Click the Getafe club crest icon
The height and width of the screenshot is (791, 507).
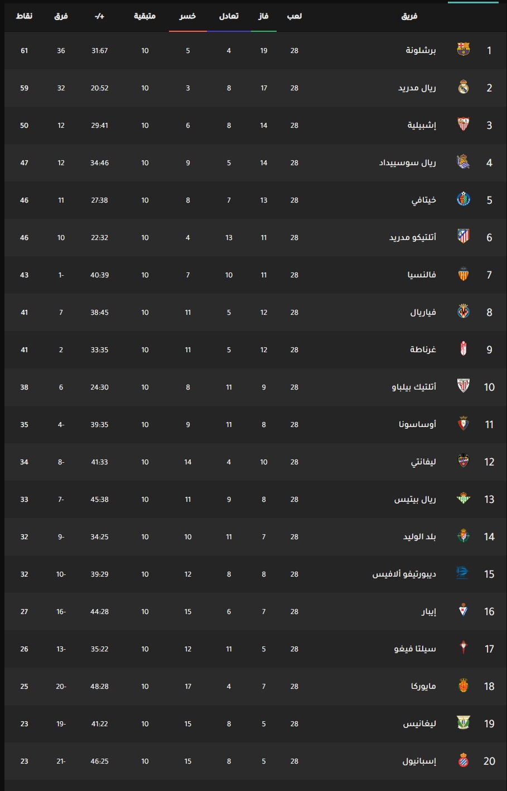[463, 199]
